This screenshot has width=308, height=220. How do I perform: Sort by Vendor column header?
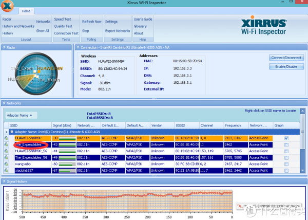162,125
